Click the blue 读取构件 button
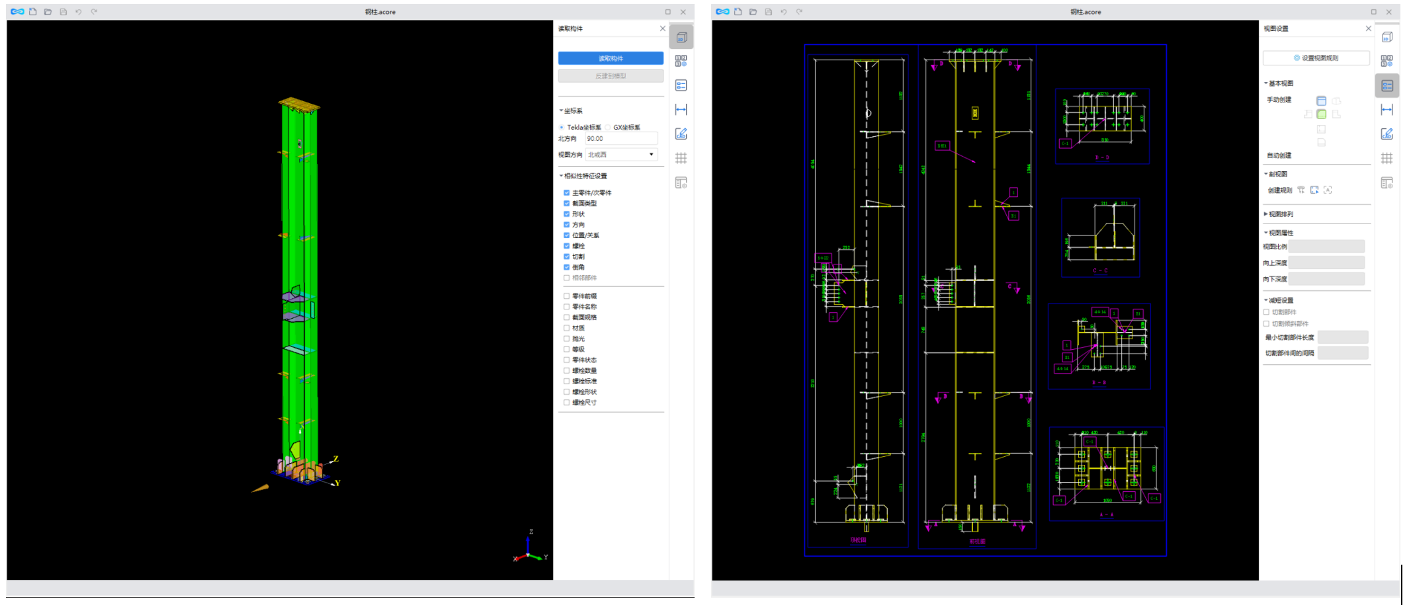 (x=611, y=58)
